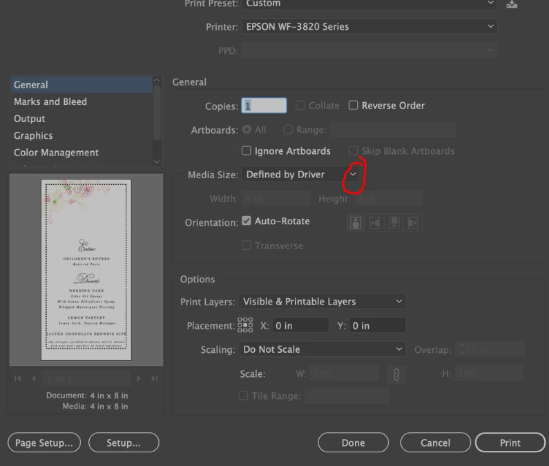Viewport: 549px width, 466px height.
Task: Click the Cancel button
Action: (436, 443)
